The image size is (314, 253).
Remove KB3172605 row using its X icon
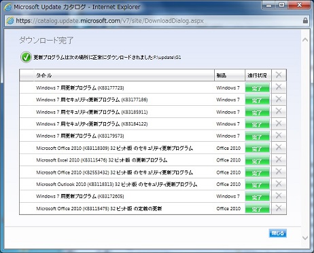[279, 195]
